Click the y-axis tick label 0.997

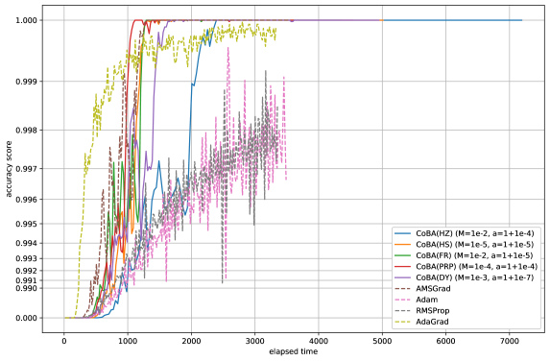click(x=26, y=169)
